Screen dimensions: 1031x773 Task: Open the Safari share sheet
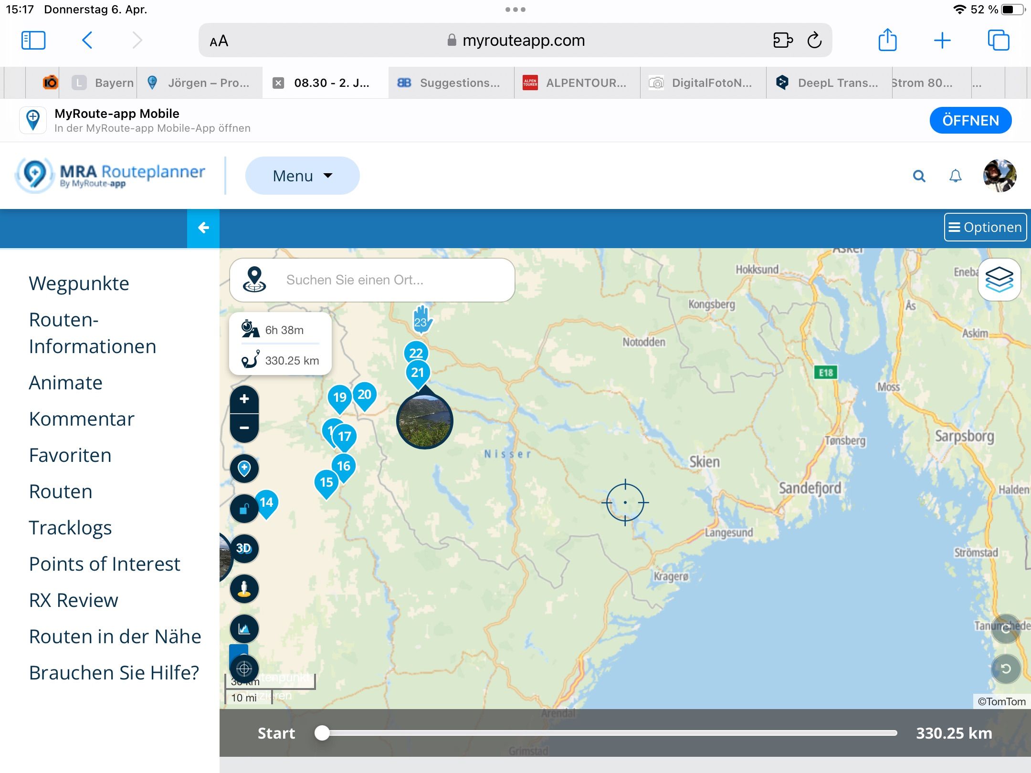[887, 39]
